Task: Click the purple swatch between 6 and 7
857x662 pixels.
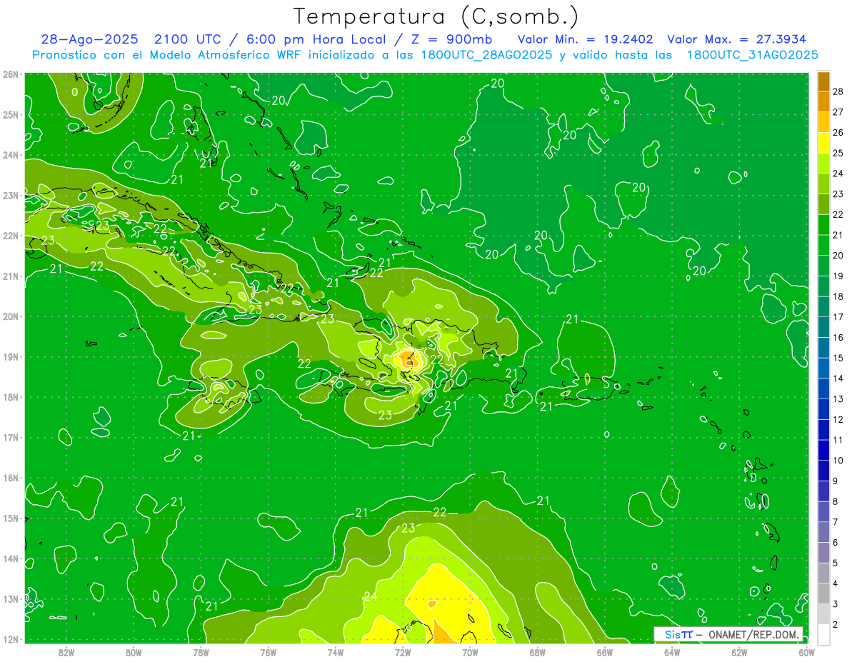Action: tap(823, 533)
